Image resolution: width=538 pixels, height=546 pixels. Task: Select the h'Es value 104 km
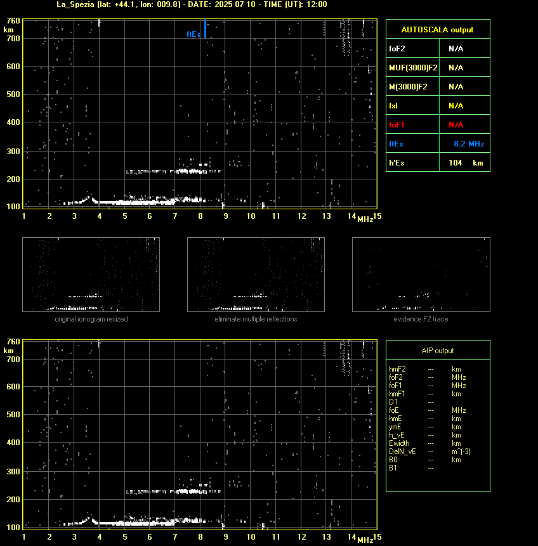[466, 163]
